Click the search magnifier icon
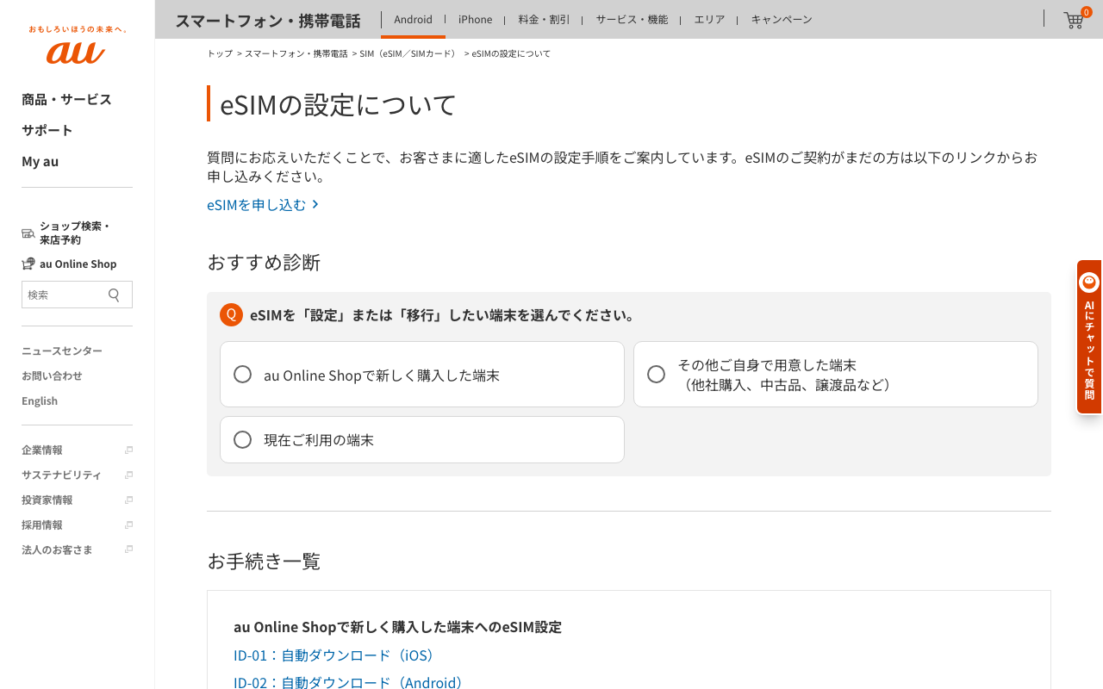This screenshot has width=1103, height=689. (114, 295)
